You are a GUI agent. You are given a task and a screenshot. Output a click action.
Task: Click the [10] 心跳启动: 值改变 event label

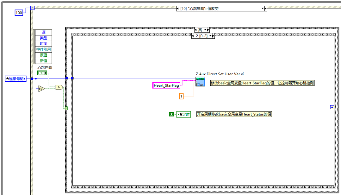coord(221,9)
